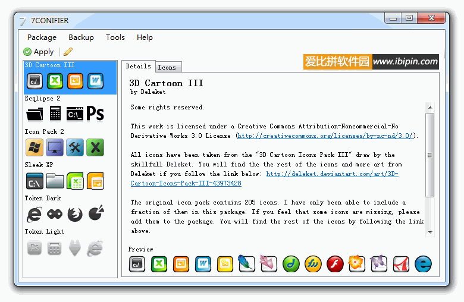Click Token Dark infinity symbol icon
464x302 pixels.
(x=55, y=214)
